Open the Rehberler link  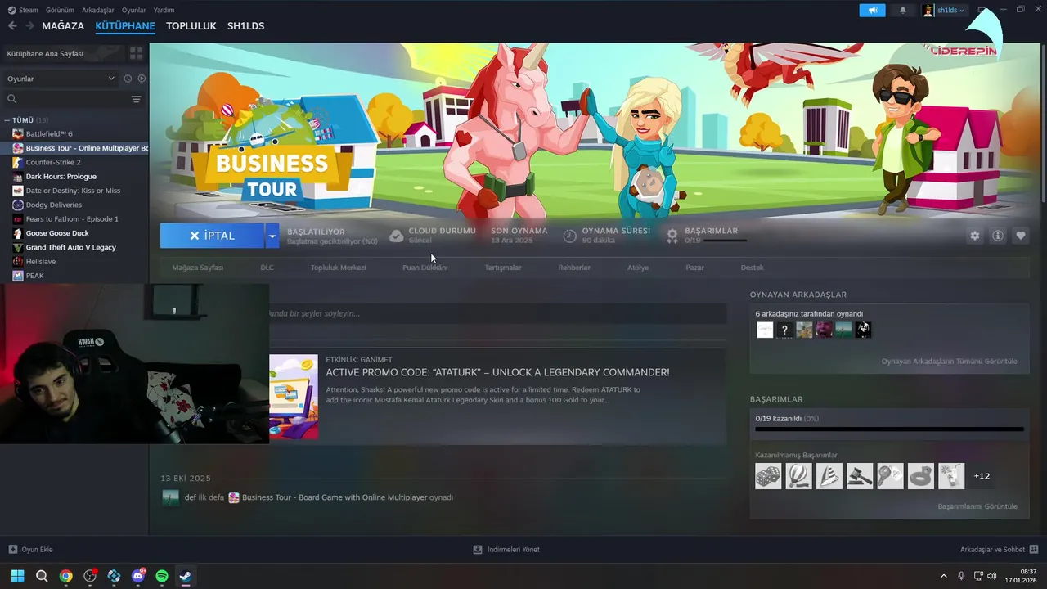(574, 268)
